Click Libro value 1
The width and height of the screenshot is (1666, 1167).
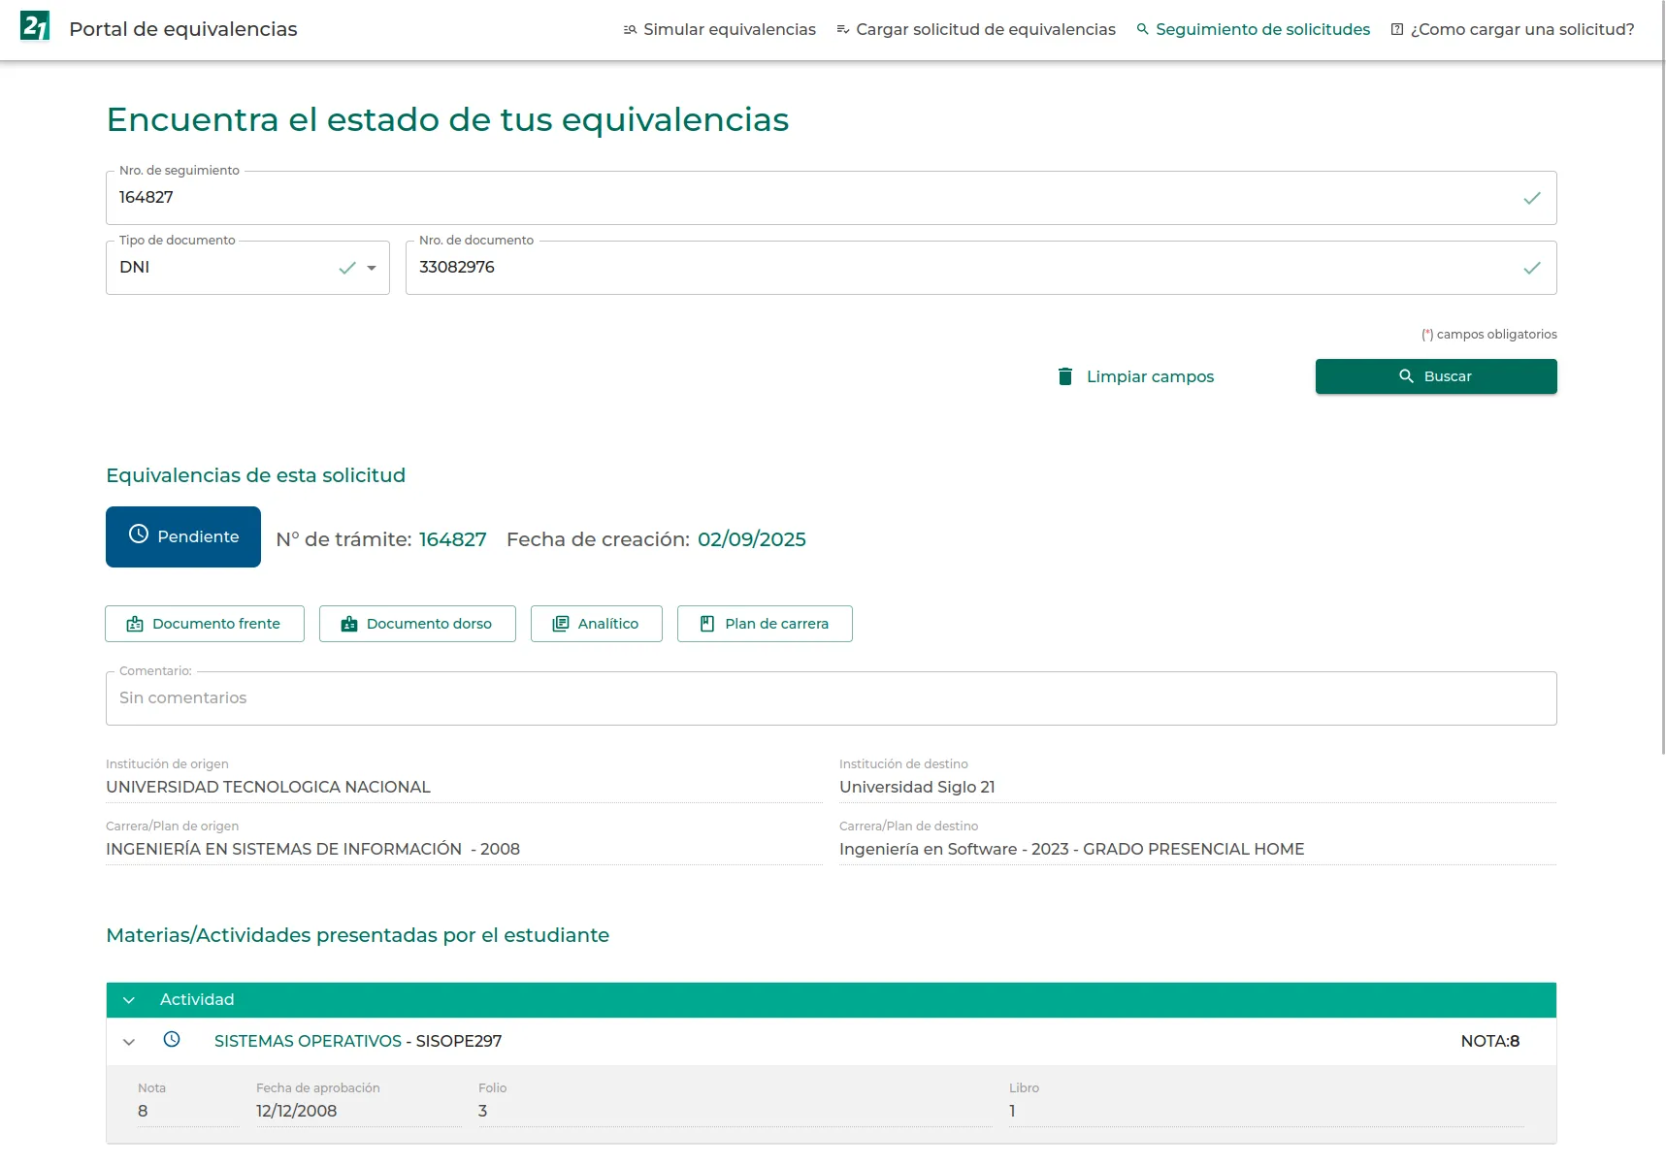1012,1111
